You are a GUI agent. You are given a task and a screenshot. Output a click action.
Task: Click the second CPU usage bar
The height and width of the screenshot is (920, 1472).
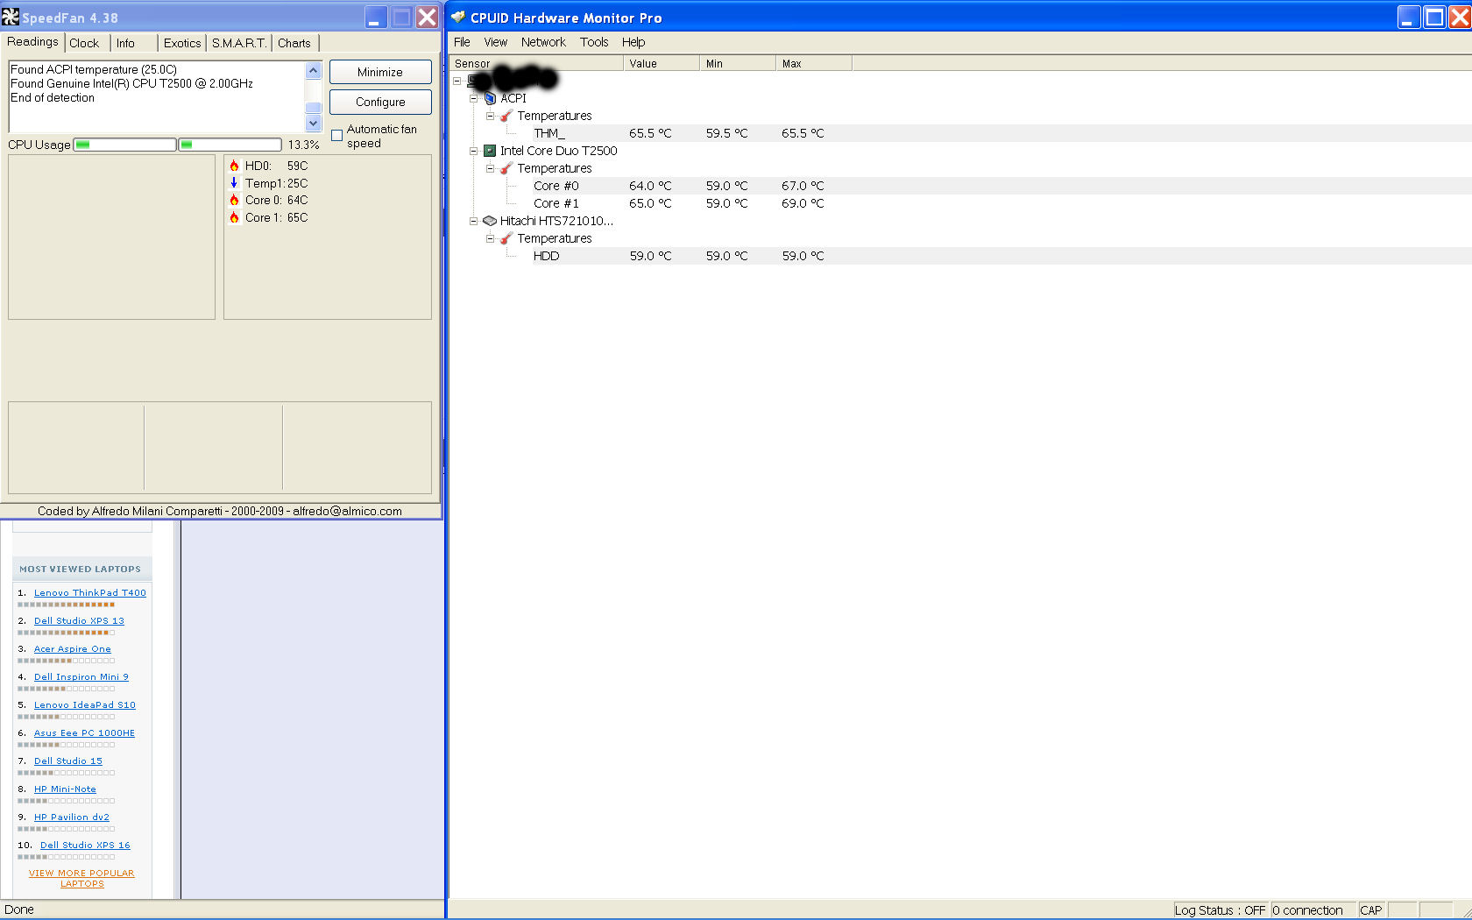(230, 145)
